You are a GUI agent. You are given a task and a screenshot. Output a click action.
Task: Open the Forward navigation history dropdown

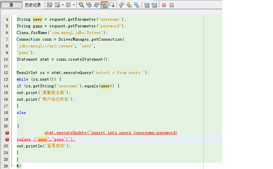(x=74, y=5)
